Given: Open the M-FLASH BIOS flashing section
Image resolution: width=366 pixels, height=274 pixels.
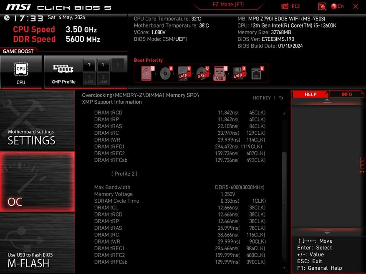Looking at the screenshot, I should point(37,243).
